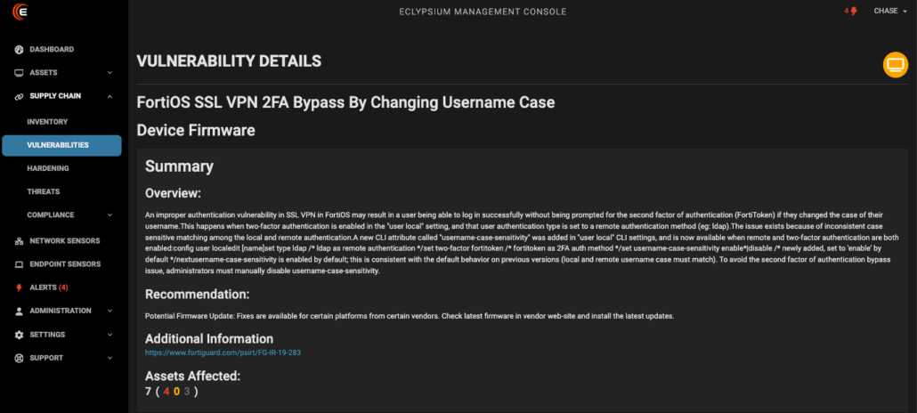Expand the Assets menu chevron

[x=110, y=73]
